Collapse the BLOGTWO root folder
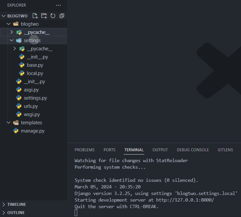The image size is (241, 217). coord(17,16)
